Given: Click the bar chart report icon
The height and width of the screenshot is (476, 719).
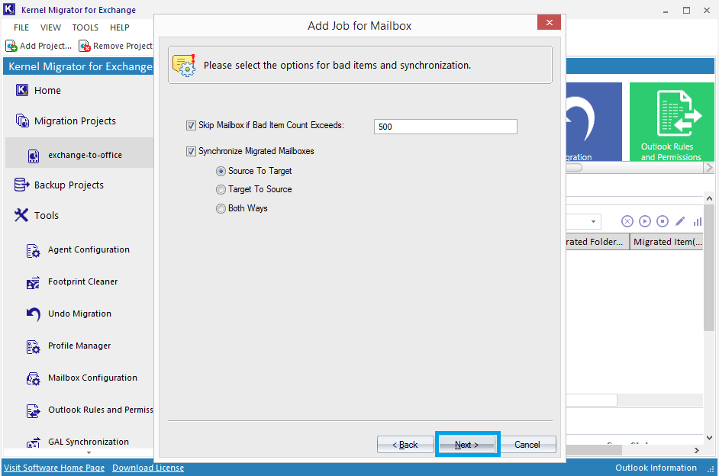Looking at the screenshot, I should [697, 222].
